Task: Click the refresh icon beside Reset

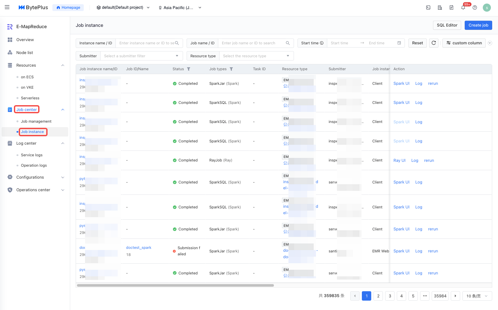Action: [434, 43]
